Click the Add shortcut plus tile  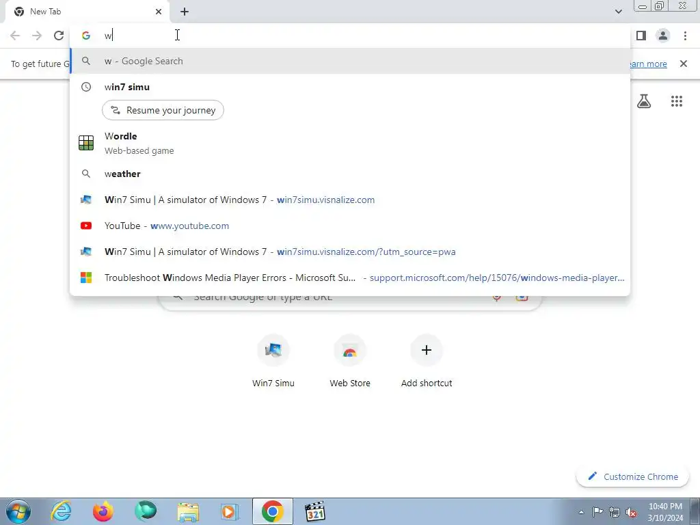427,362
